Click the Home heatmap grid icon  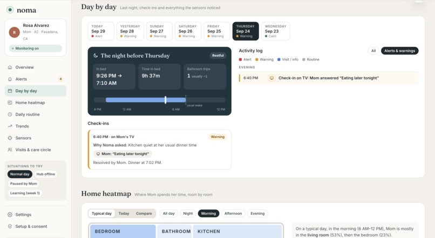[x=10, y=103]
